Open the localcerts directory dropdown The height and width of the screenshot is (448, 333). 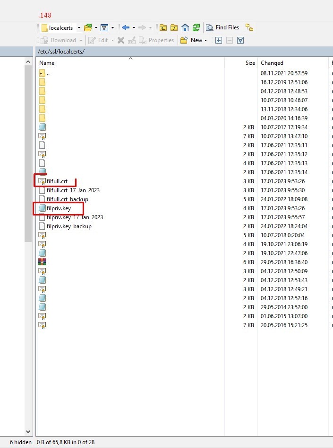[x=79, y=28]
